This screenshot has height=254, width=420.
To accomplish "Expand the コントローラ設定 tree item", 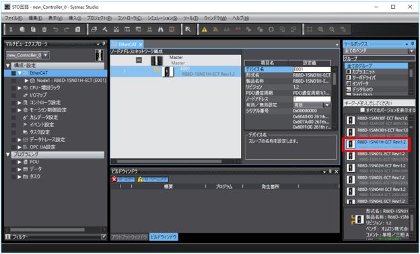I will 20,103.
